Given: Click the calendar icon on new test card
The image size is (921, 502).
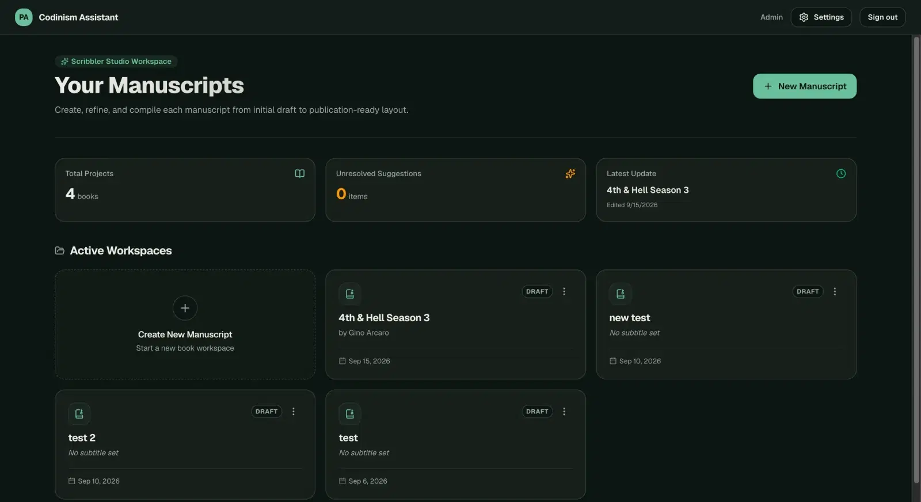Looking at the screenshot, I should [613, 361].
